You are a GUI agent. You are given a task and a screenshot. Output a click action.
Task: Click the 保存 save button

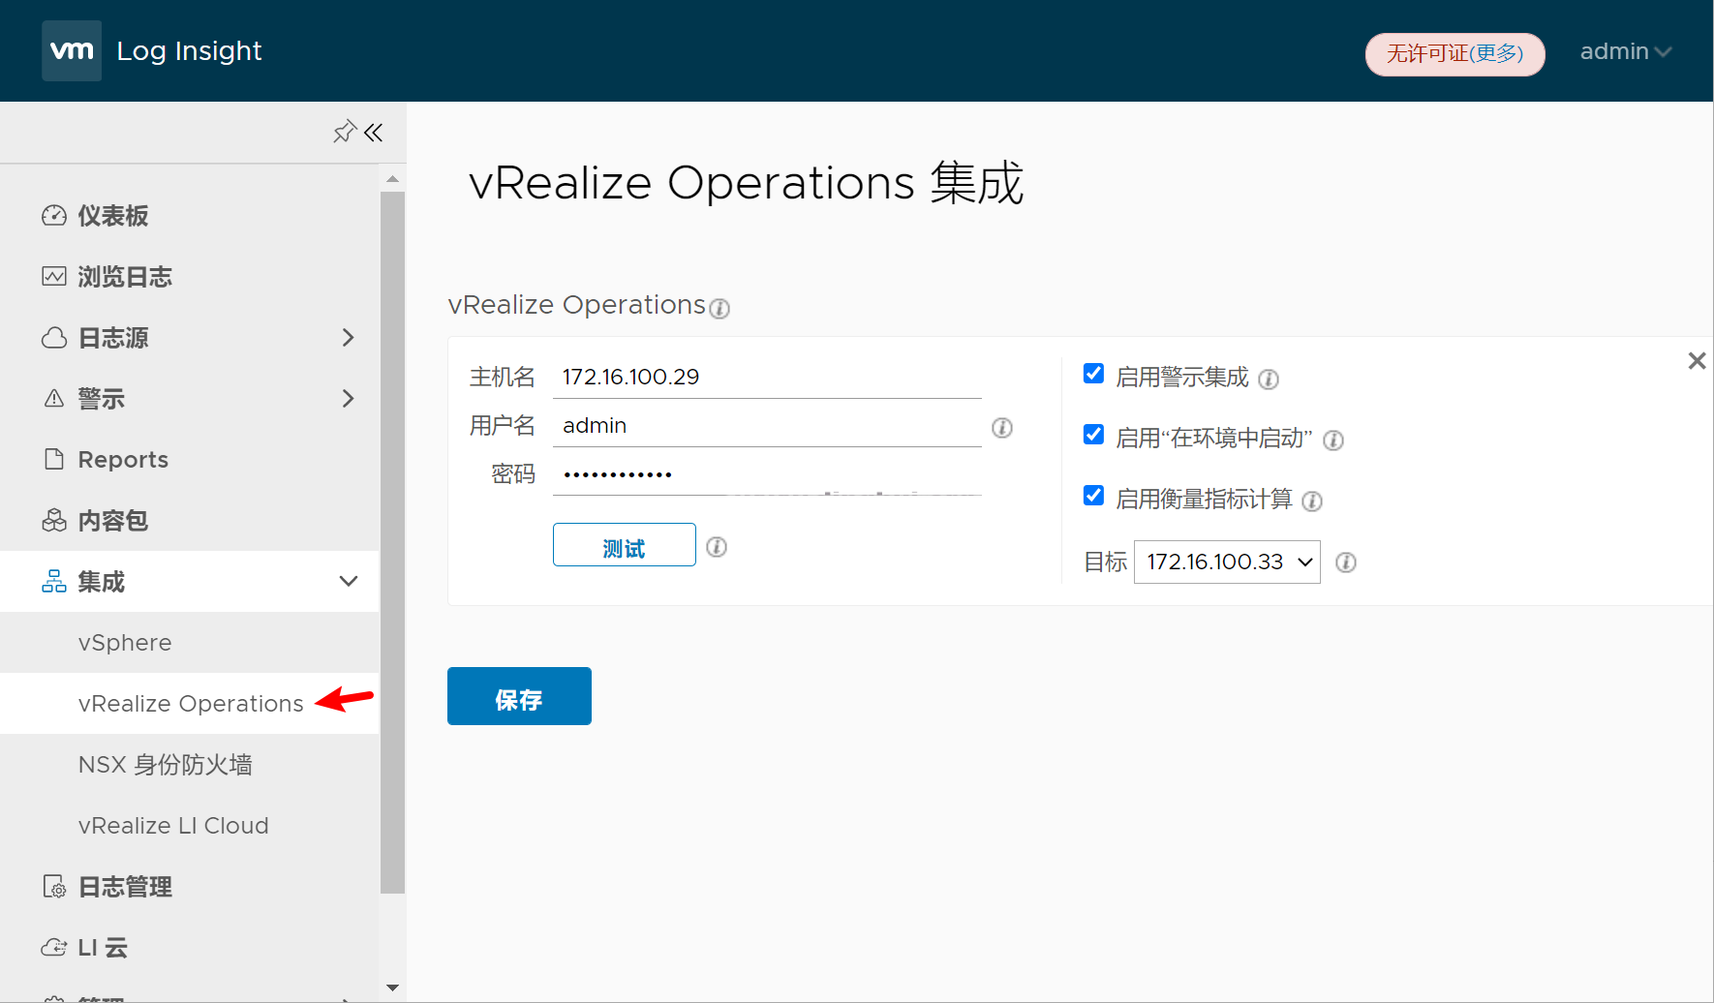519,696
